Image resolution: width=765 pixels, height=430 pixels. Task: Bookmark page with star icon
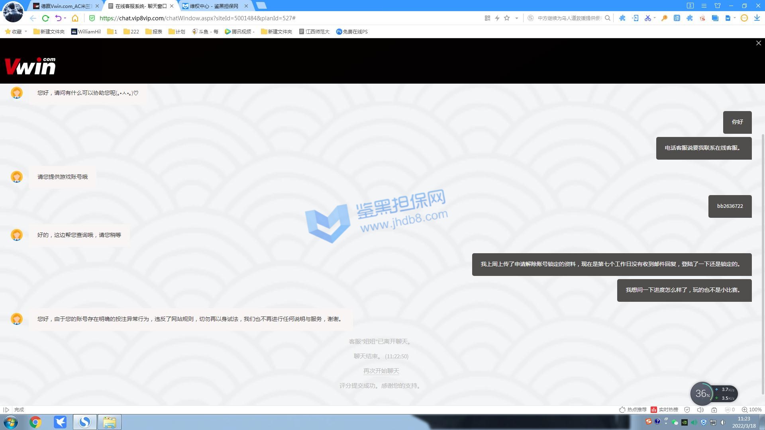(507, 18)
